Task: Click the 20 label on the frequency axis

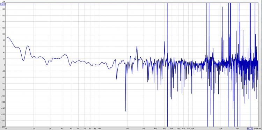Action: point(34,129)
